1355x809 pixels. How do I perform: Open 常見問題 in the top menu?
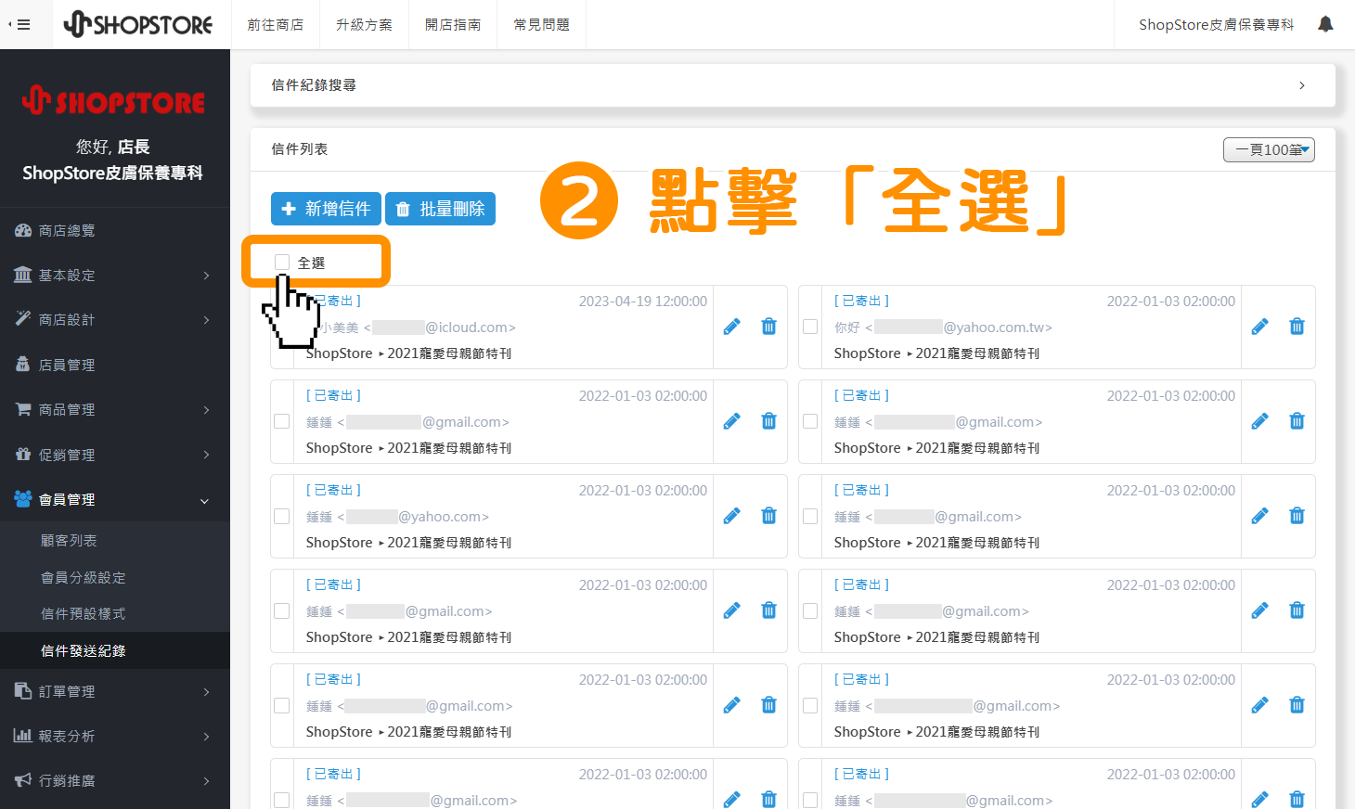542,25
